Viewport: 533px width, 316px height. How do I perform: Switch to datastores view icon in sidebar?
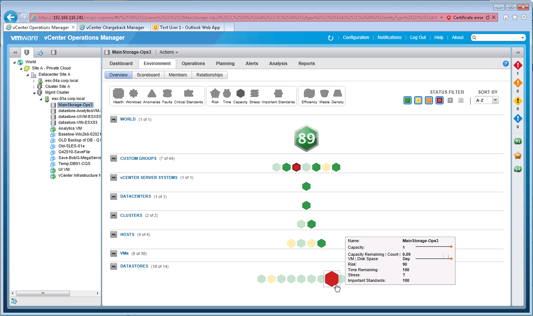[x=54, y=53]
